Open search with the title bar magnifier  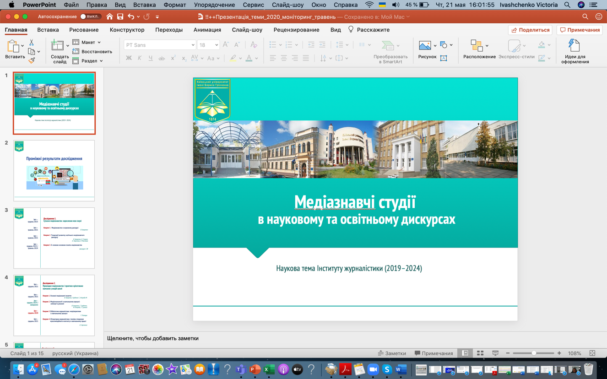[585, 17]
